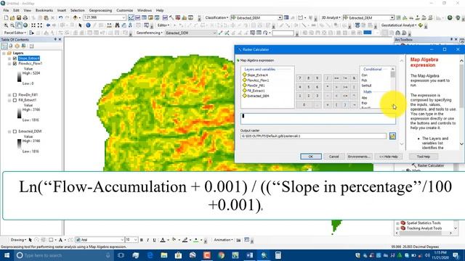Click the Environments button
465x261 pixels.
[x=359, y=157]
